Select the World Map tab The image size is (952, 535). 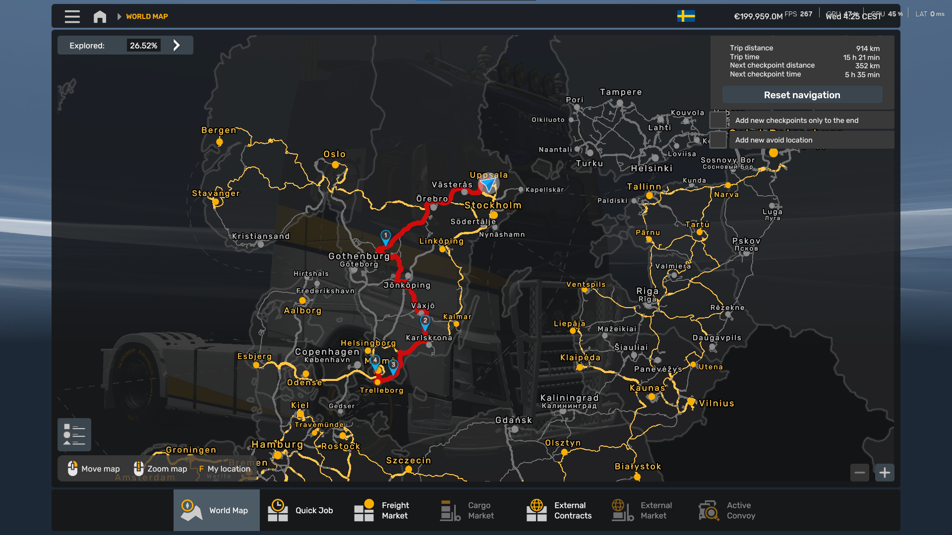(x=217, y=510)
